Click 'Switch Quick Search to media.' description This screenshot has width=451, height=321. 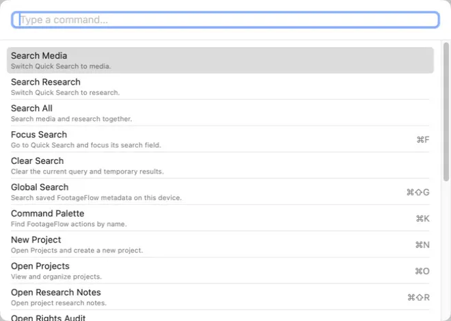tap(61, 66)
